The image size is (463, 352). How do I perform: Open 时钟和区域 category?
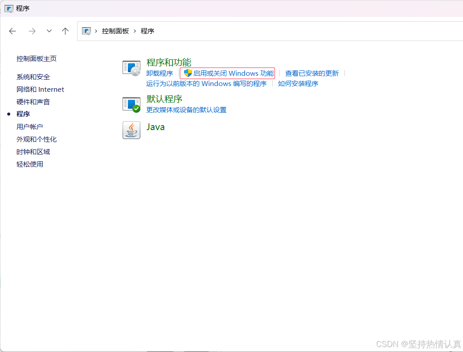(33, 152)
